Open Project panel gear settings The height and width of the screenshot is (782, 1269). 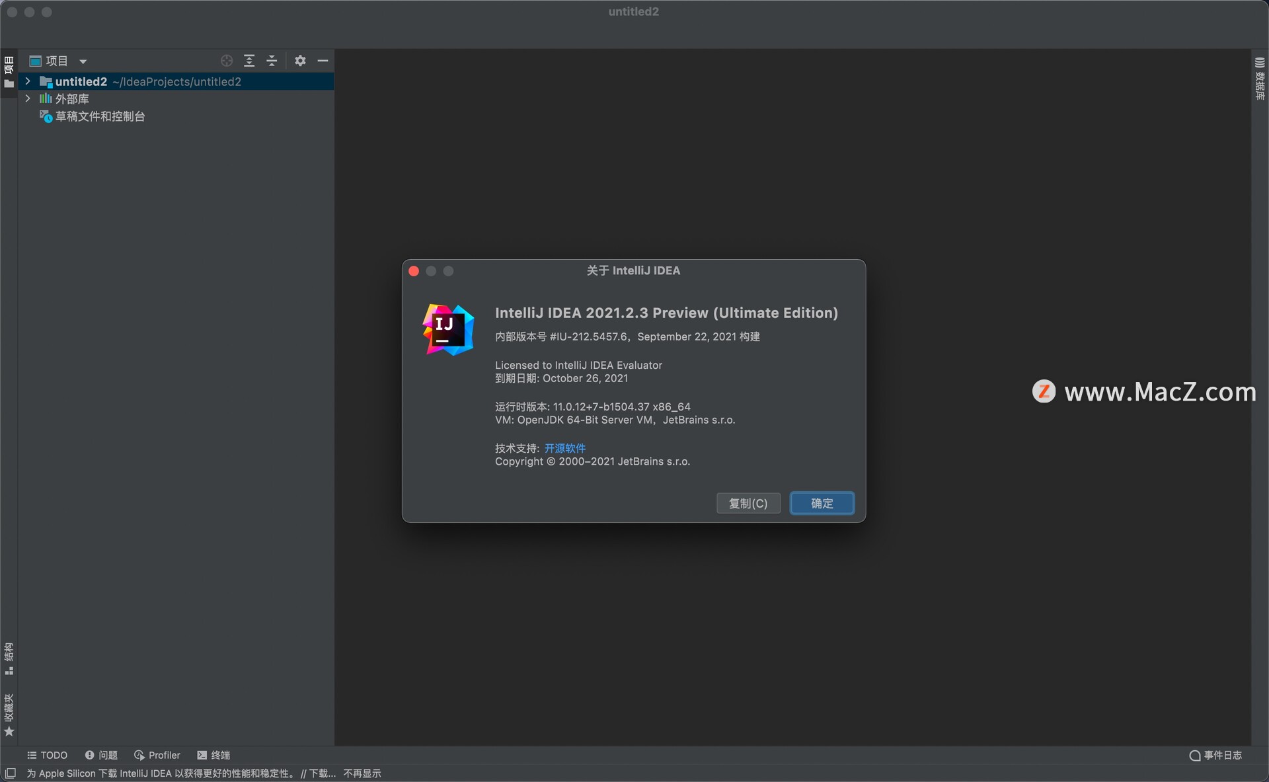[300, 61]
